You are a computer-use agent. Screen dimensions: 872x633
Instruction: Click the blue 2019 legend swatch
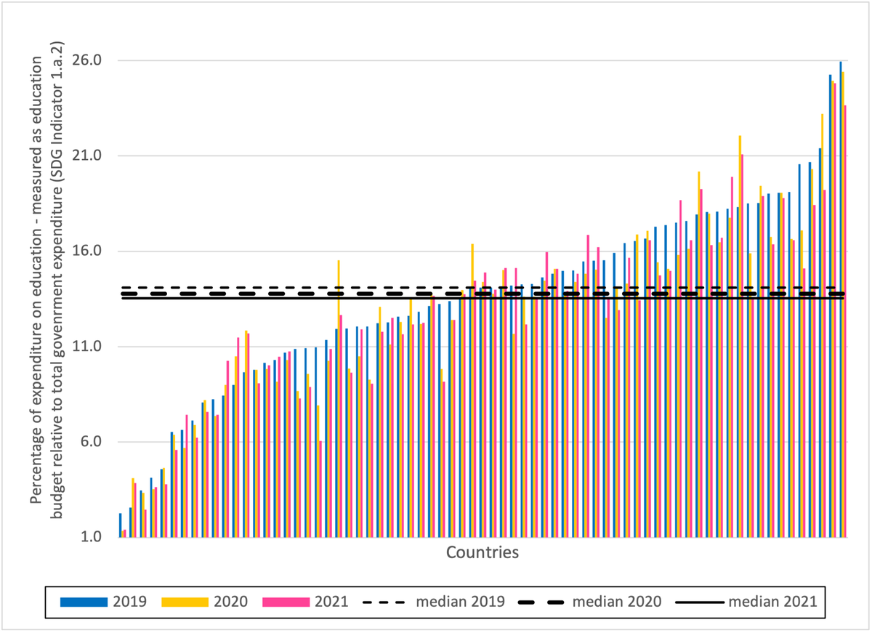84,602
